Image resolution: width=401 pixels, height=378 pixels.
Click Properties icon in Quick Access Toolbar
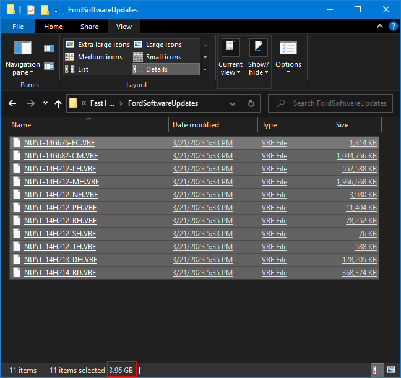point(31,10)
